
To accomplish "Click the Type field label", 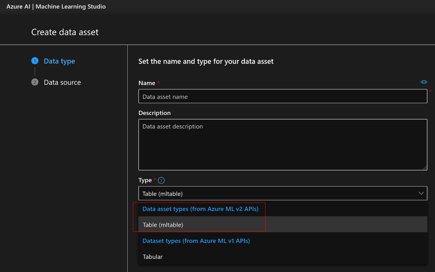I will tap(145, 180).
